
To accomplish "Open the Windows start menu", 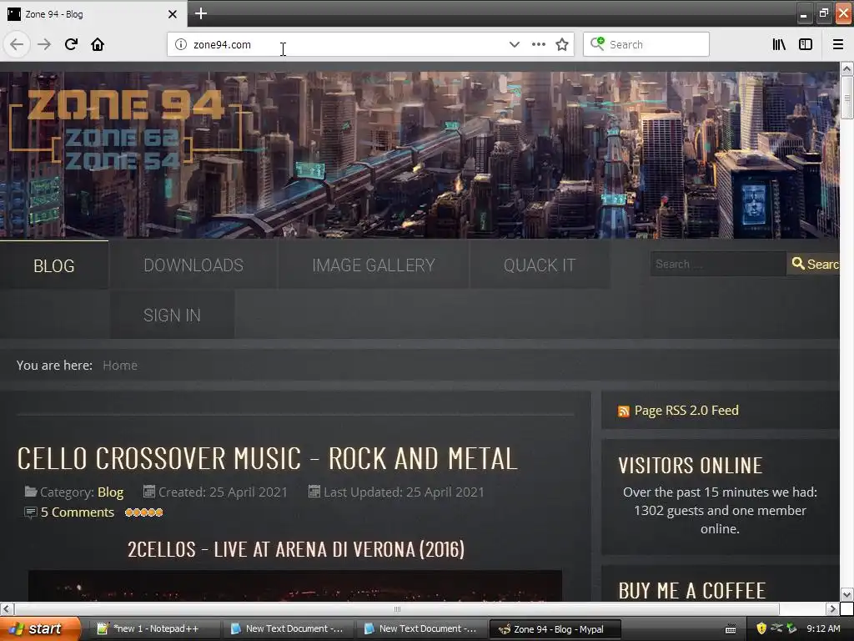I will point(40,628).
